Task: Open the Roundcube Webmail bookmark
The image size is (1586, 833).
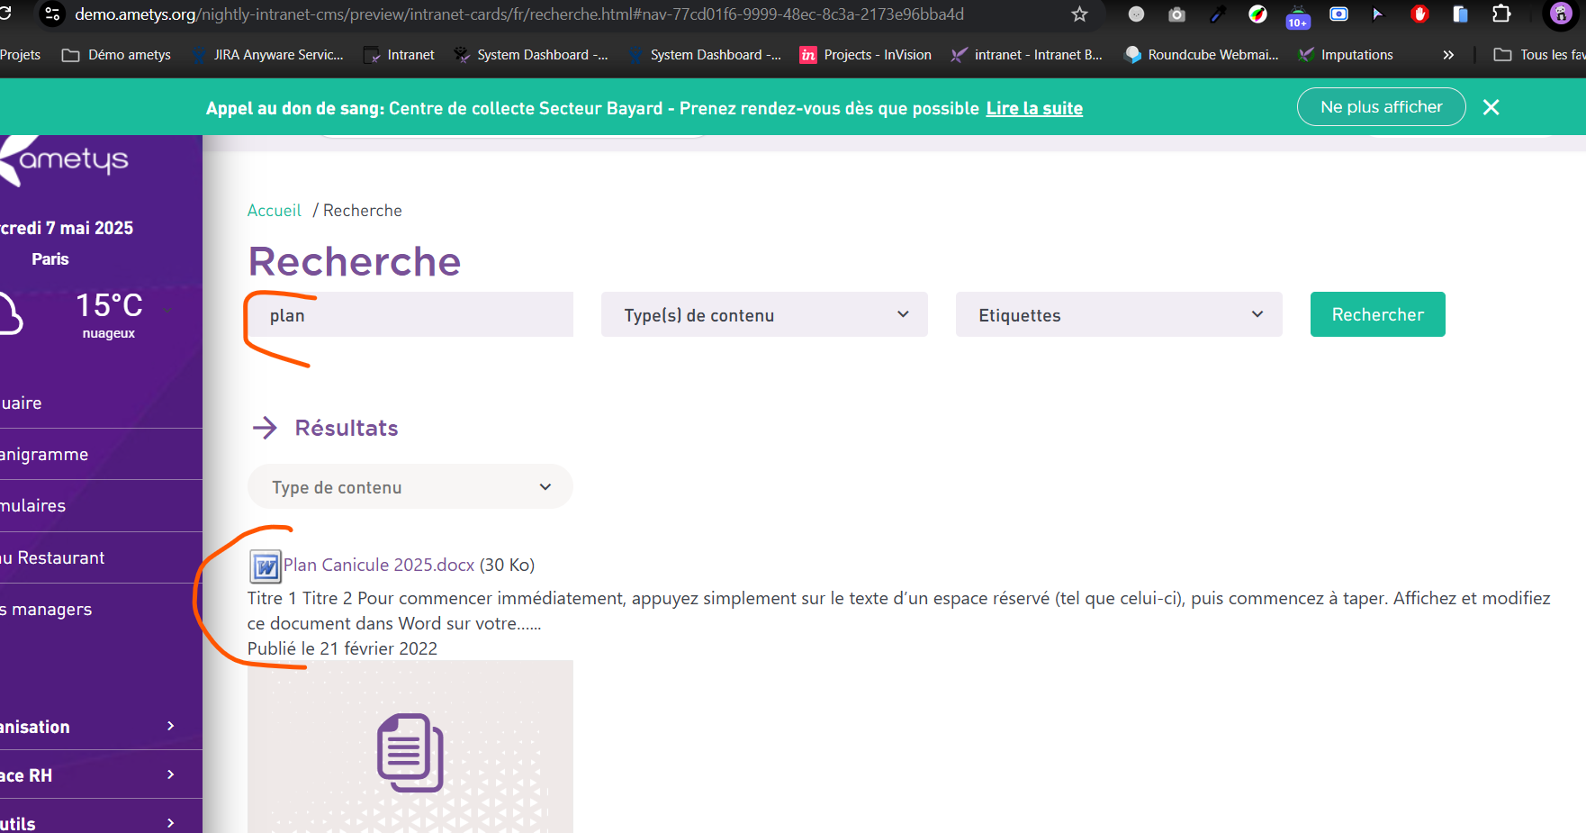Action: point(1202,55)
